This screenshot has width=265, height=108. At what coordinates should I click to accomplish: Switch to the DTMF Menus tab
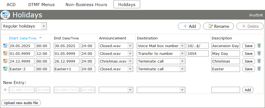pyautogui.click(x=41, y=4)
